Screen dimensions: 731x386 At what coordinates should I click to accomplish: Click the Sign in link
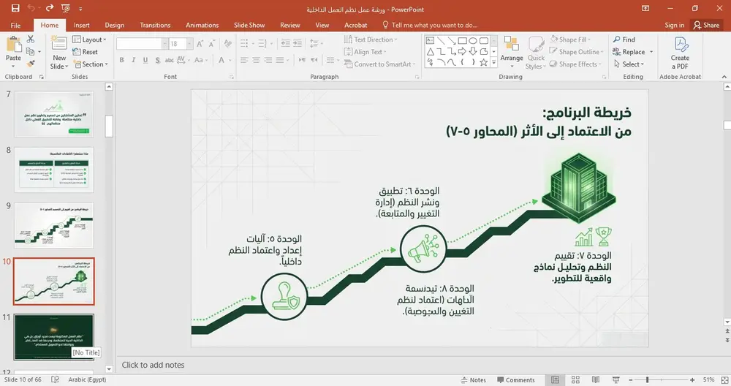(x=674, y=25)
